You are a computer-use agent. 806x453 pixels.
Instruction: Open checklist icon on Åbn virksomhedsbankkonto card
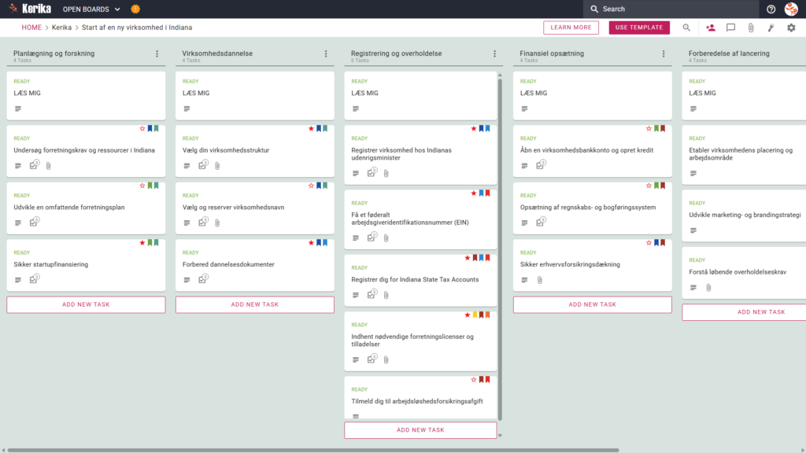[x=540, y=165]
